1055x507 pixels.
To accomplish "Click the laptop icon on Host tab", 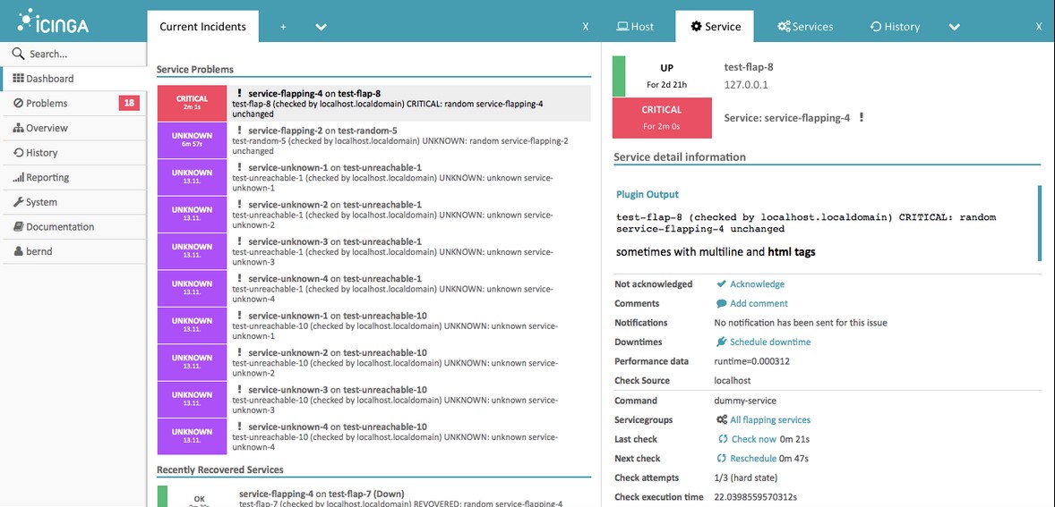I will pyautogui.click(x=622, y=27).
